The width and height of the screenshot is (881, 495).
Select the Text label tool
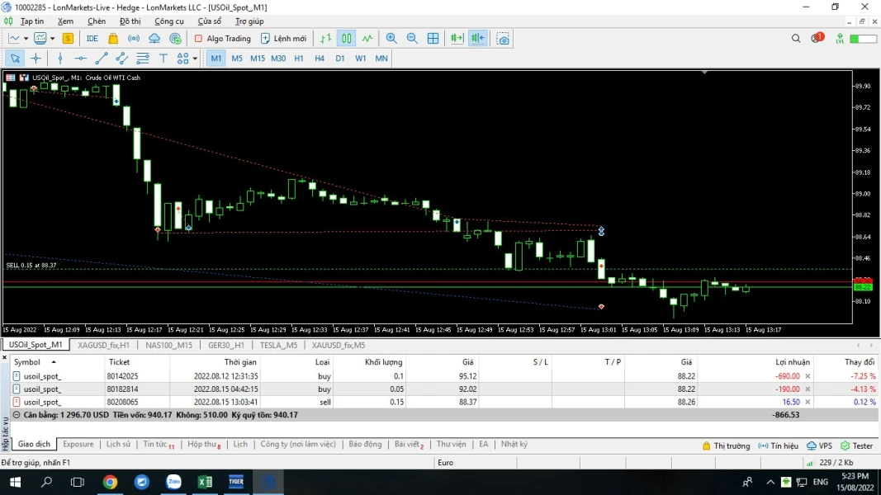(x=163, y=59)
